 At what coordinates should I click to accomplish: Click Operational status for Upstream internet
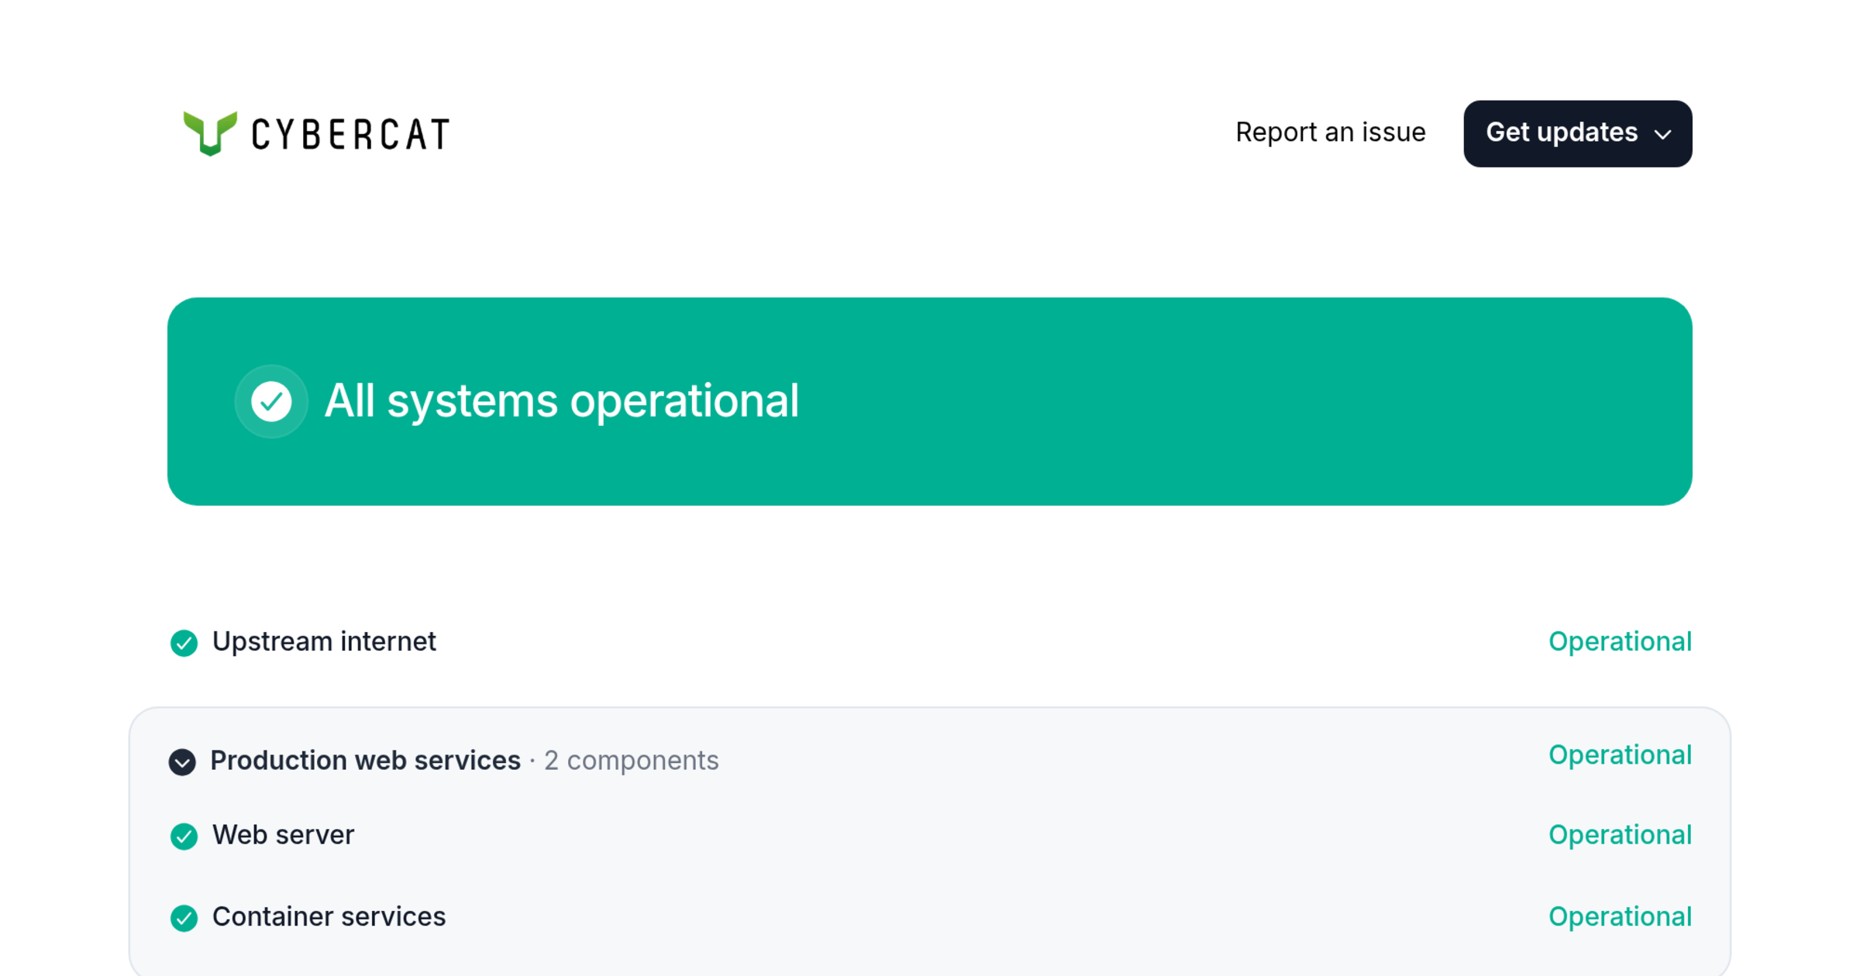coord(1620,641)
